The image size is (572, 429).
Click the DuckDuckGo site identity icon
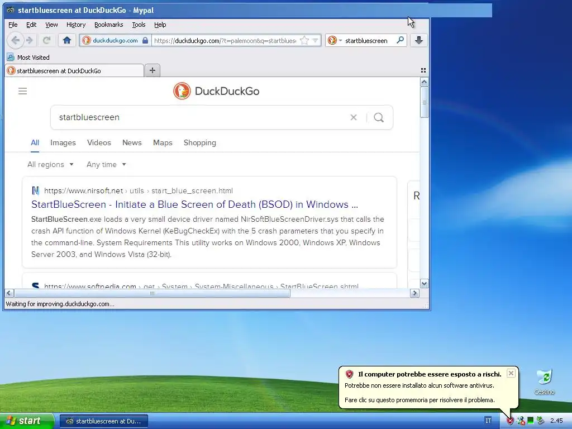pos(87,40)
